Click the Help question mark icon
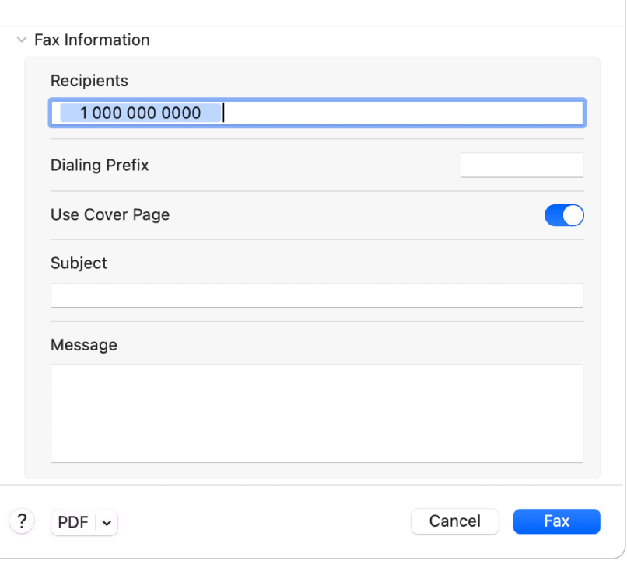Screen dimensions: 627x561 (x=21, y=521)
